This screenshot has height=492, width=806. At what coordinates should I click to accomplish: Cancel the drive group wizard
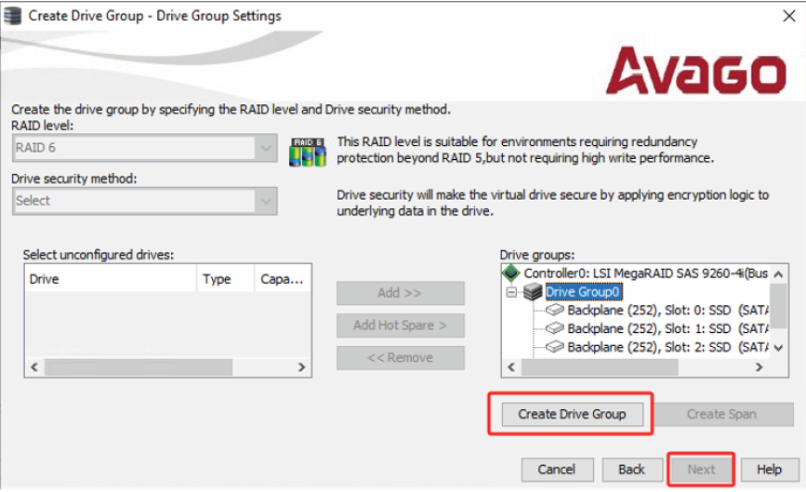pyautogui.click(x=557, y=469)
